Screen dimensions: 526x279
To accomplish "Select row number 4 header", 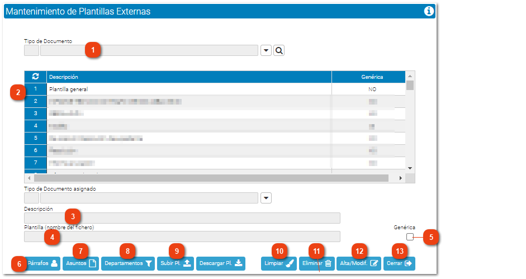I will (x=36, y=126).
